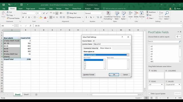This screenshot has width=183, height=102.
Task: Check the A3 field checkbox
Action: pyautogui.click(x=149, y=49)
